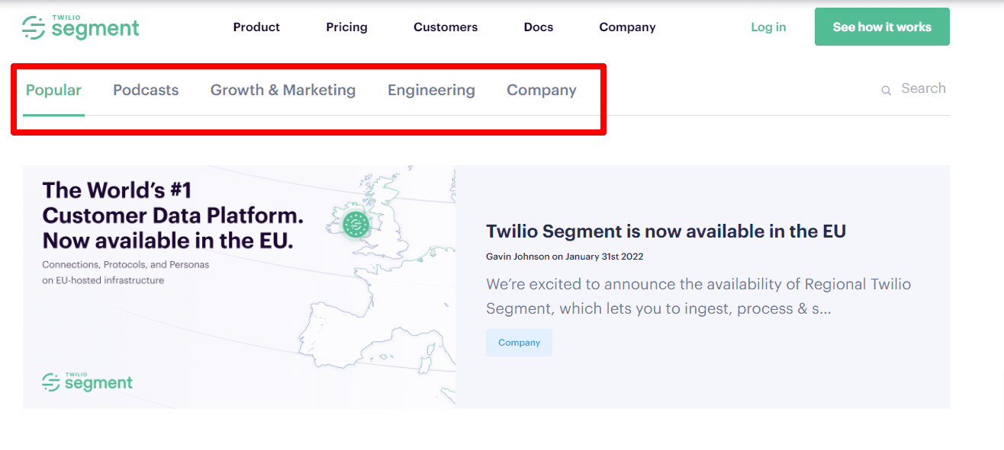
Task: Switch to the Engineering tab
Action: tap(431, 90)
